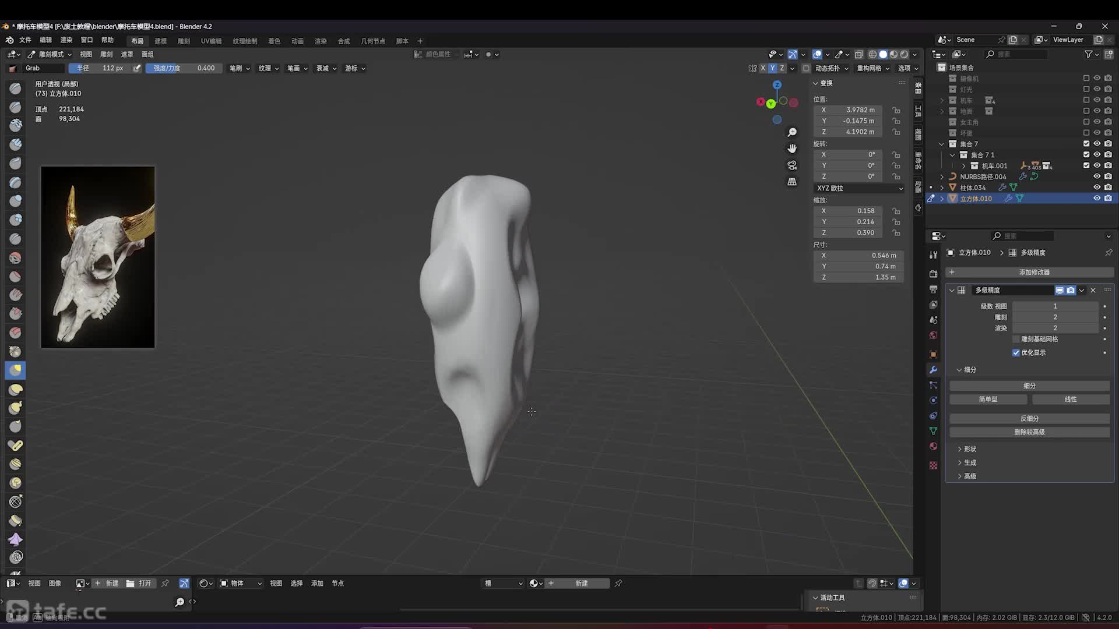Switch to the 建模 workspace tab
The height and width of the screenshot is (629, 1119).
[x=161, y=41]
